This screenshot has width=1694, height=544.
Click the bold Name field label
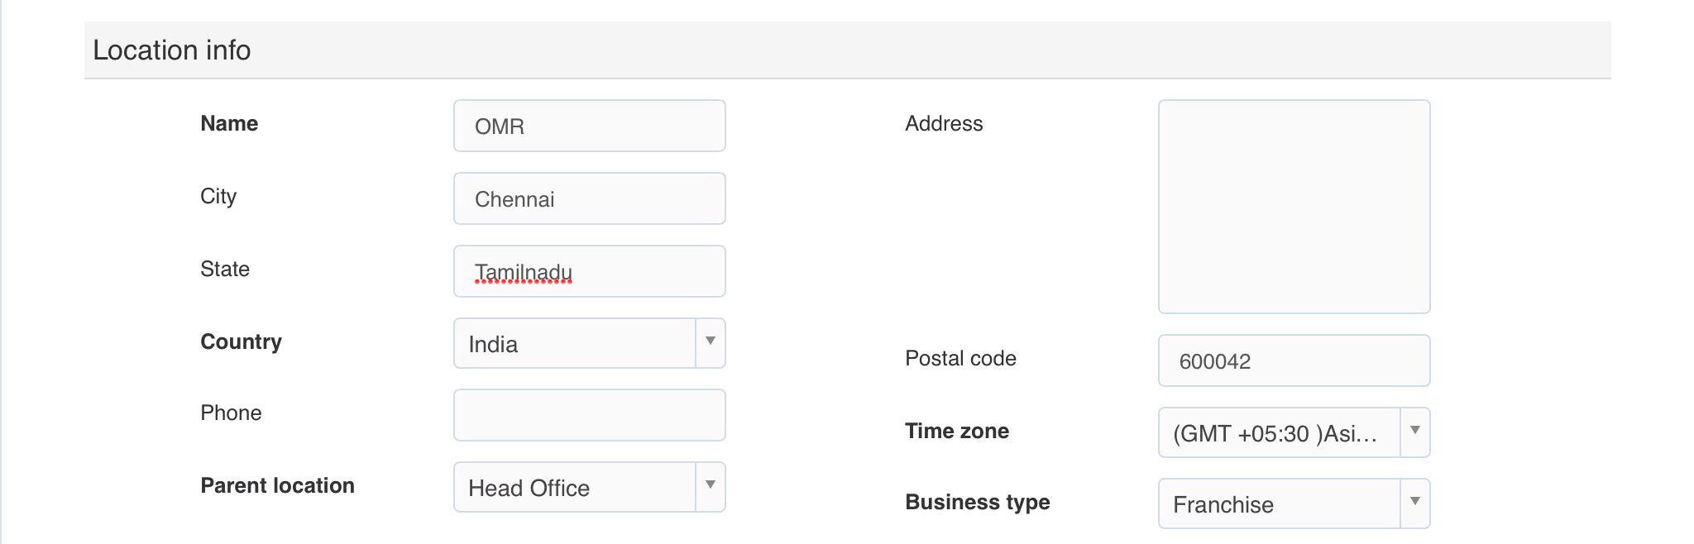tap(229, 124)
